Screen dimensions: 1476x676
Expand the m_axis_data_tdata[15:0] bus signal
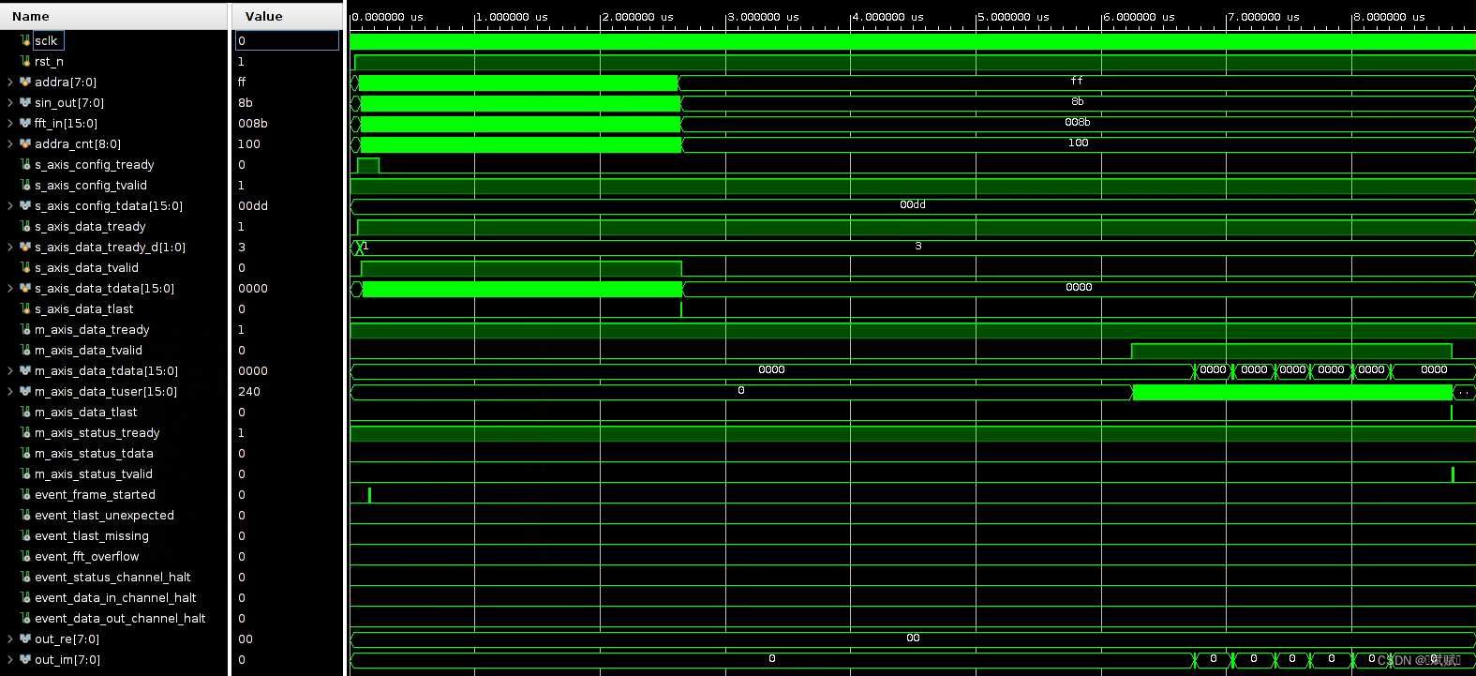10,371
